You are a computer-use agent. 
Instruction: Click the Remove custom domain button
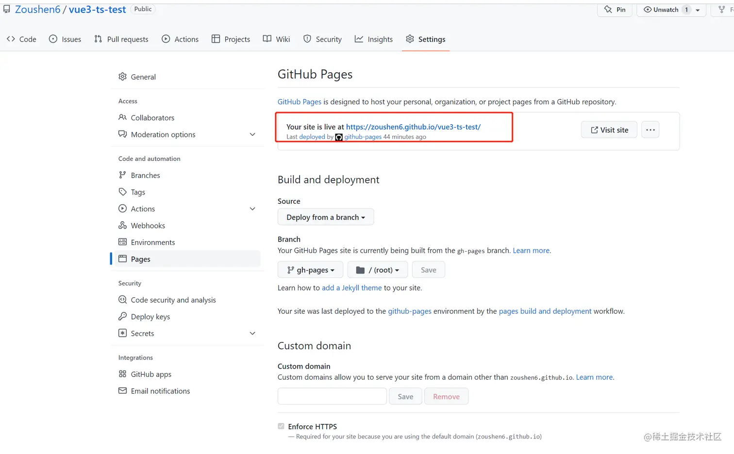[446, 396]
